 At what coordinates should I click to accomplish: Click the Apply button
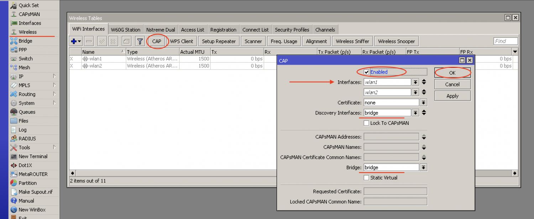coord(452,96)
